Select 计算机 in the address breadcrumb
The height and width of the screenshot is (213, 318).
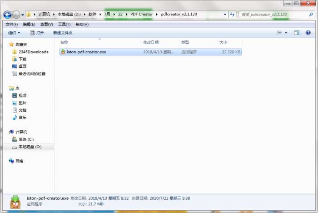tap(44, 14)
